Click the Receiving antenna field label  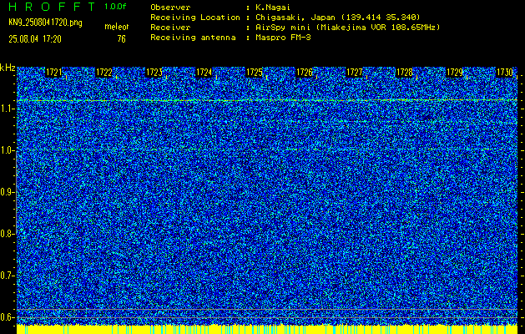point(193,38)
